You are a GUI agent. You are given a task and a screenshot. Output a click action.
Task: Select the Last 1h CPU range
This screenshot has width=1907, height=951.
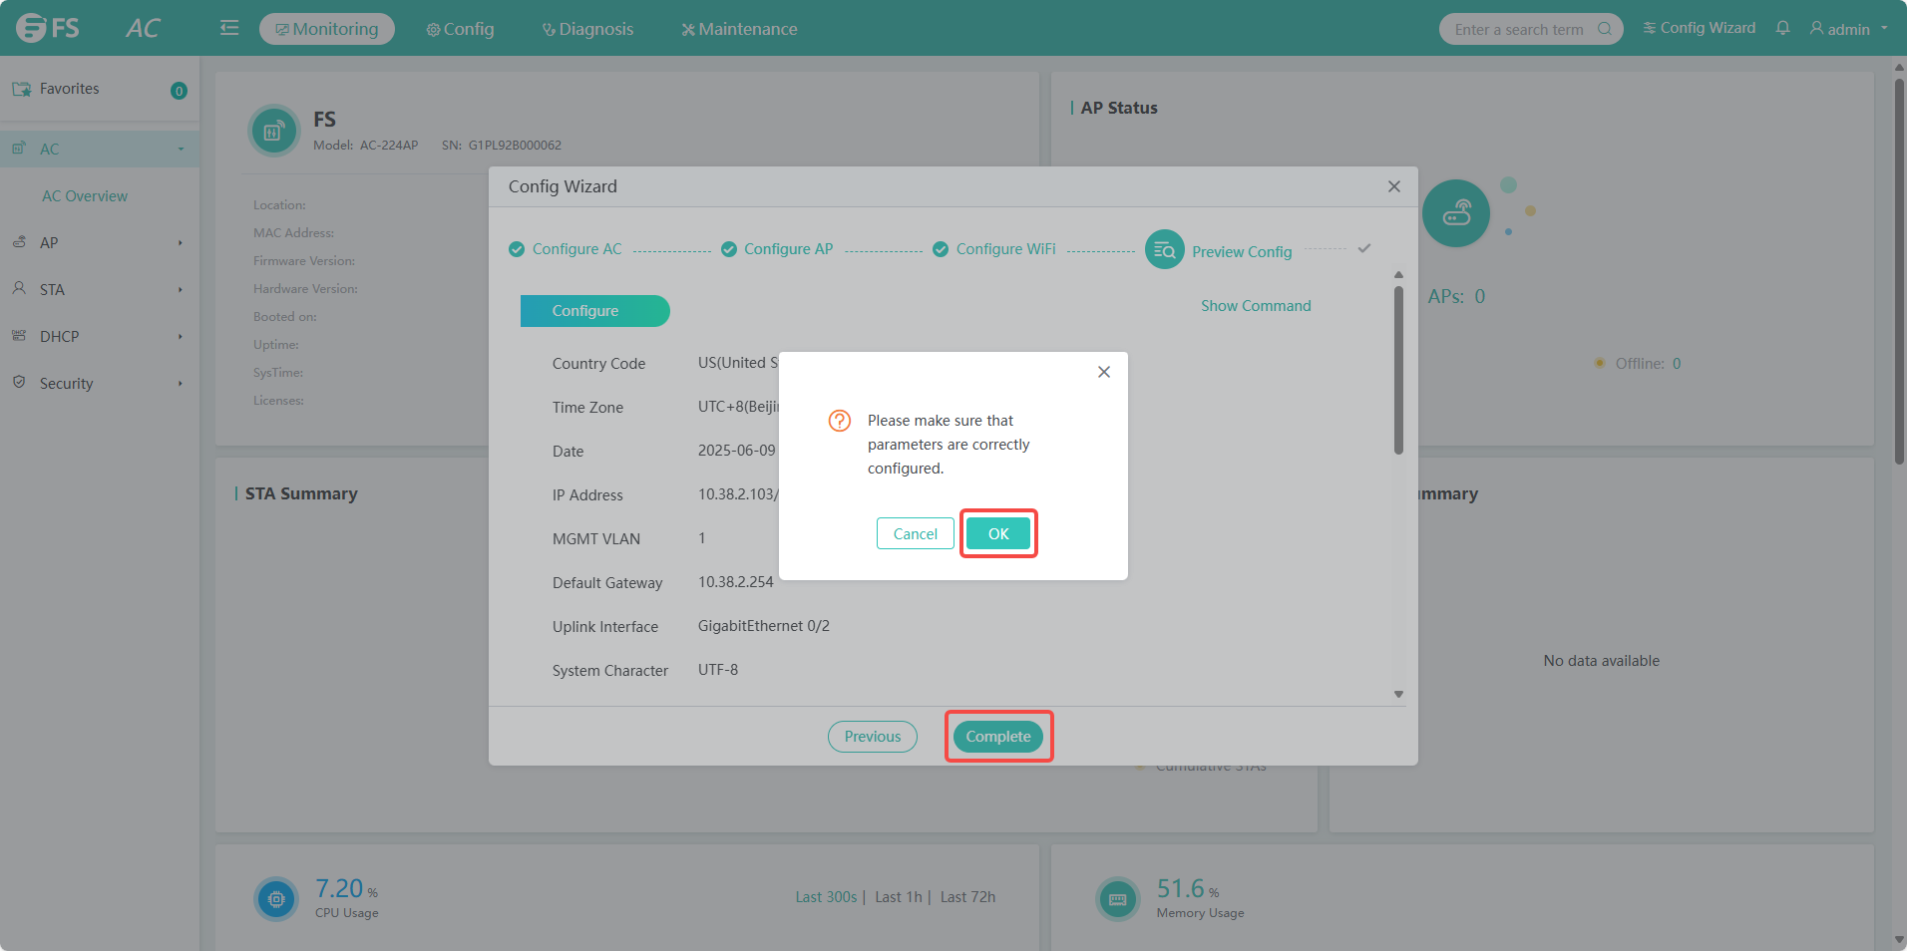[x=899, y=897]
